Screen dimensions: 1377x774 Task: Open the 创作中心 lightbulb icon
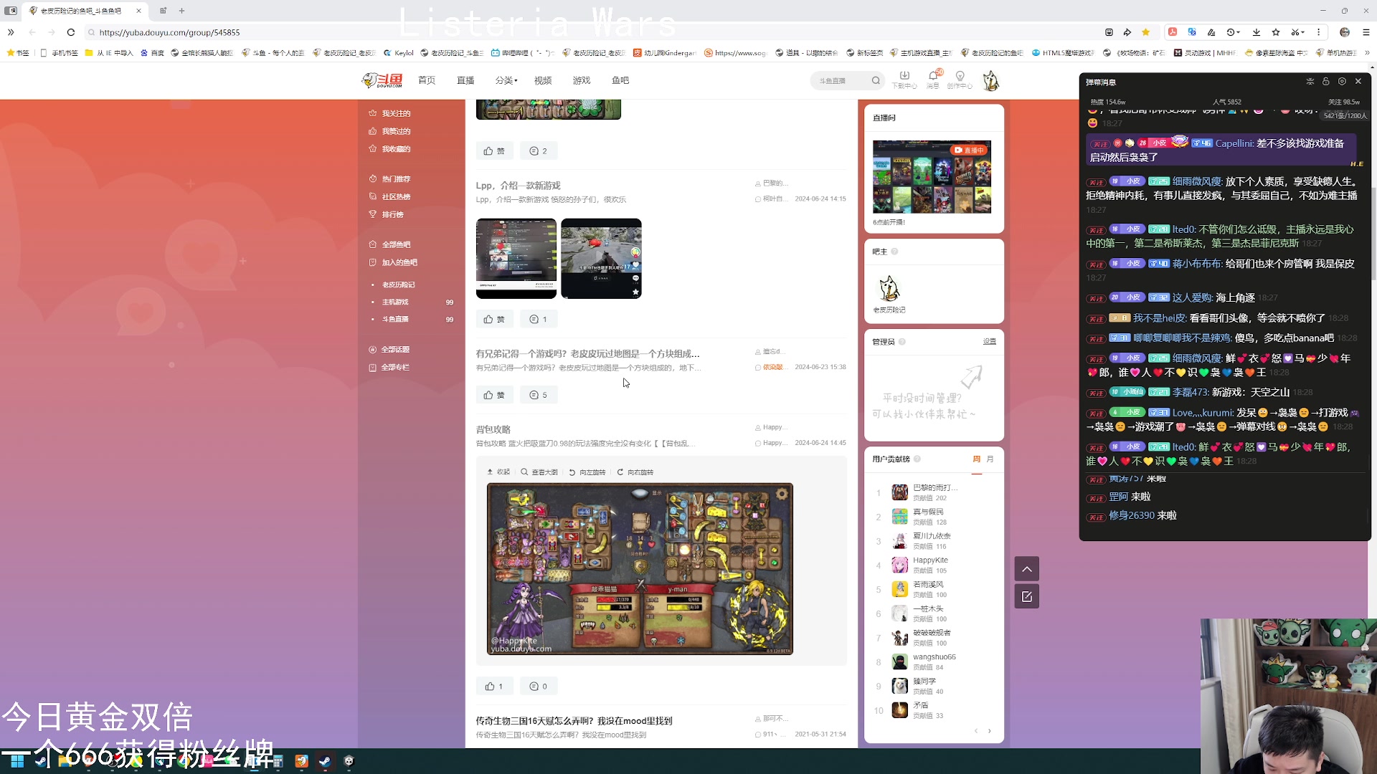(x=960, y=80)
